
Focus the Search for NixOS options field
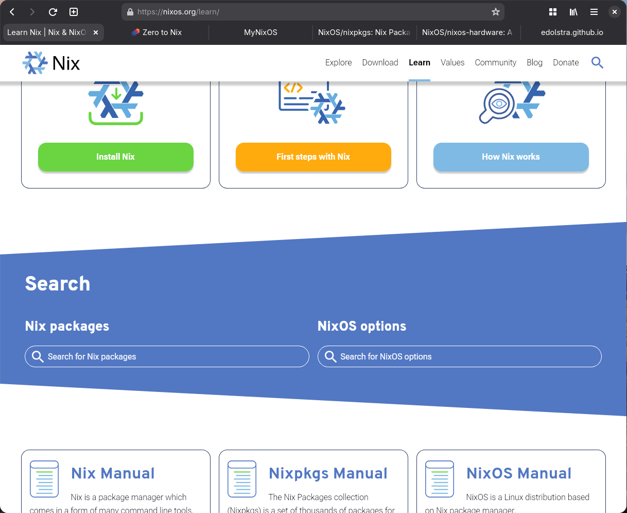point(460,356)
